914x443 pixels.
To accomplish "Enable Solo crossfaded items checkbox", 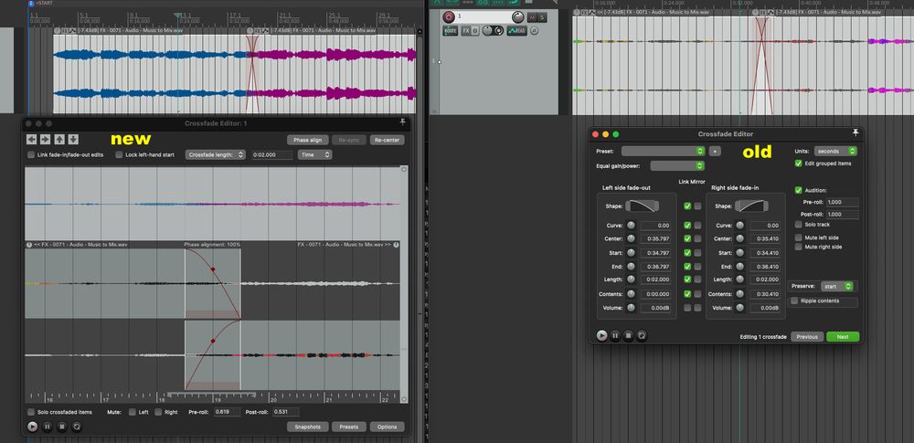I will click(x=31, y=412).
